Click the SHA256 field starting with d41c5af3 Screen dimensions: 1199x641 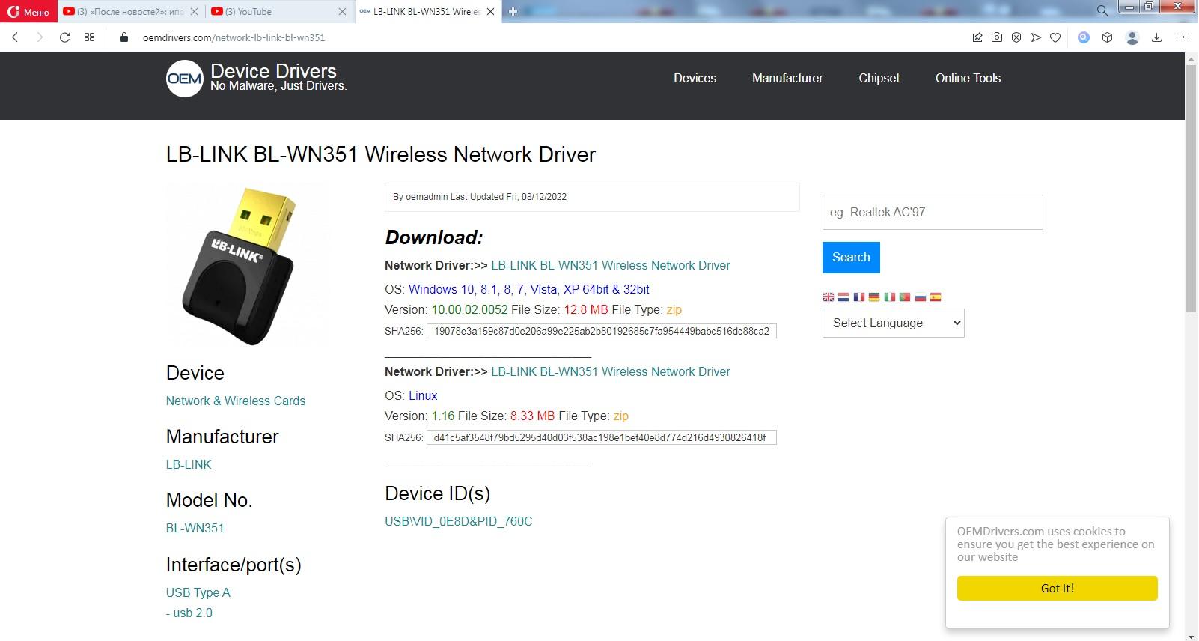[x=602, y=437]
